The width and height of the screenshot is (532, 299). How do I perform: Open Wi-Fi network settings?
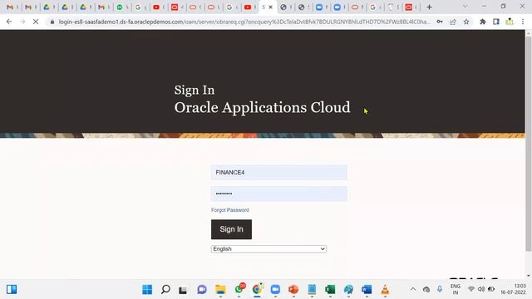[471, 289]
